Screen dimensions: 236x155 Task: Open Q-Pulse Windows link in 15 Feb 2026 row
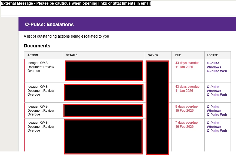pyautogui.click(x=214, y=109)
